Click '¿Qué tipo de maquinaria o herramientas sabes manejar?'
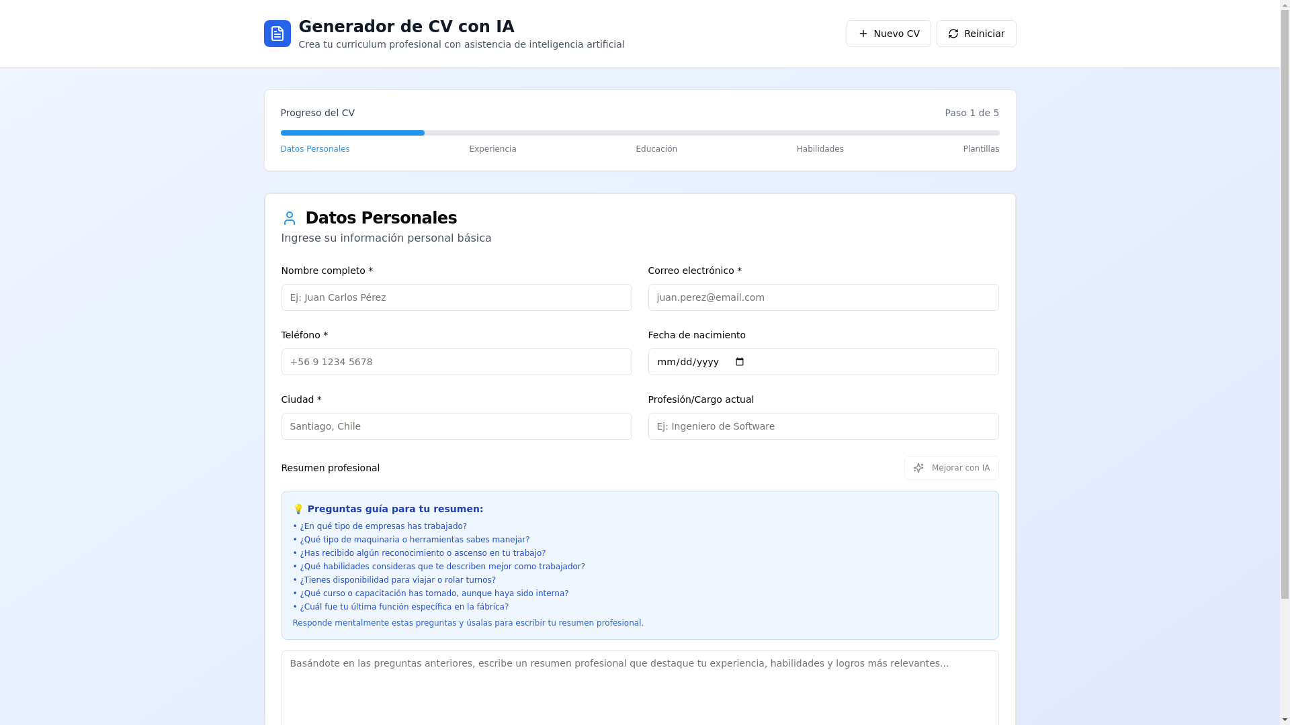The width and height of the screenshot is (1290, 725). pyautogui.click(x=415, y=540)
